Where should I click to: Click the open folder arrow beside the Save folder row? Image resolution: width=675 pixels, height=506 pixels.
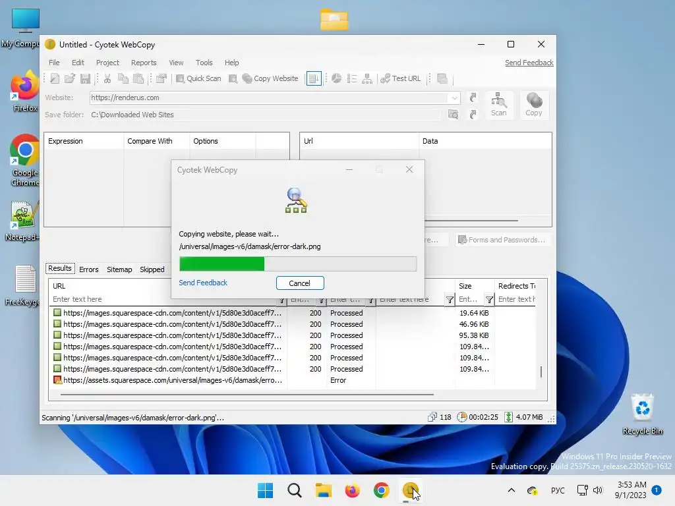pos(473,115)
